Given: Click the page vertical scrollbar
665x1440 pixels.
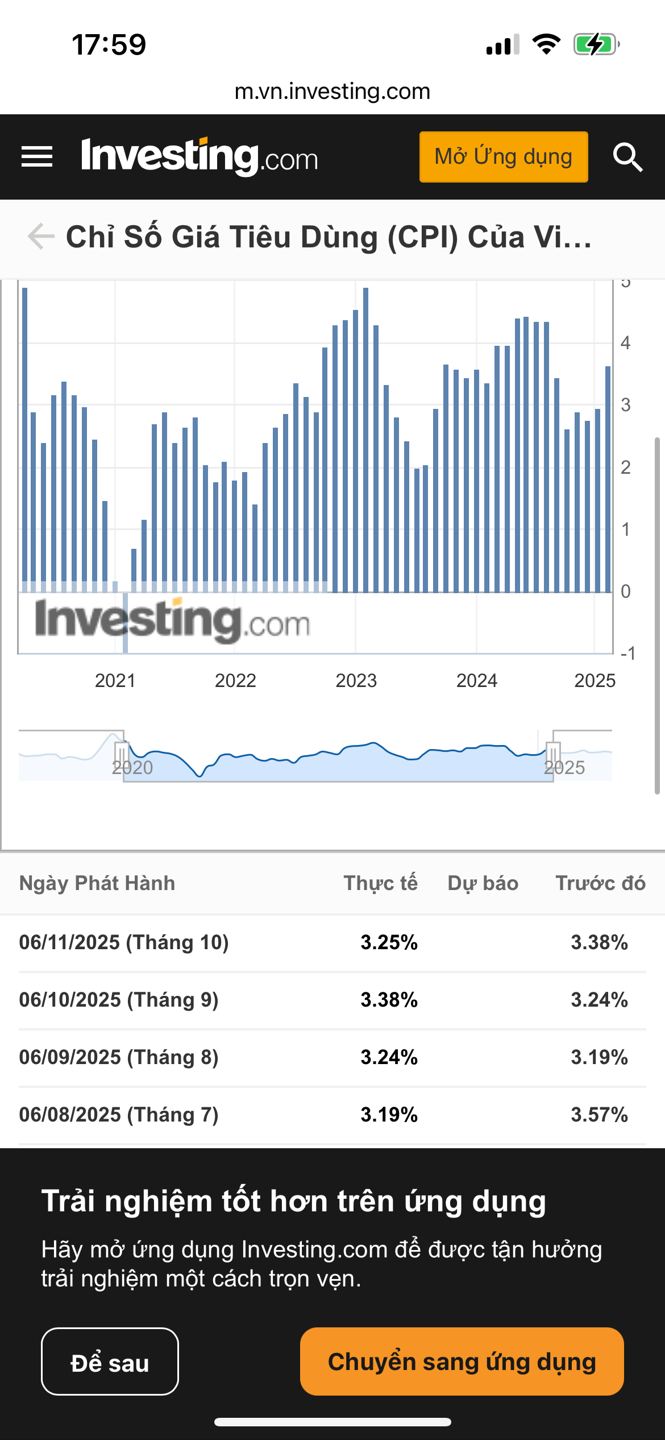Looking at the screenshot, I should click(657, 614).
